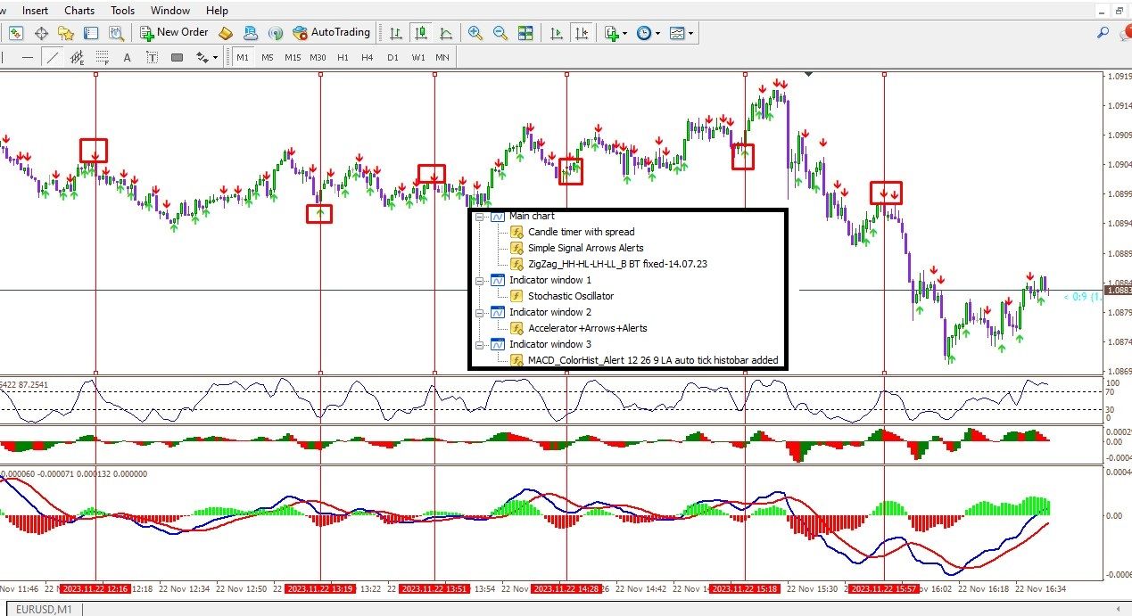This screenshot has height=616, width=1132.
Task: Open the Charts menu
Action: (79, 11)
